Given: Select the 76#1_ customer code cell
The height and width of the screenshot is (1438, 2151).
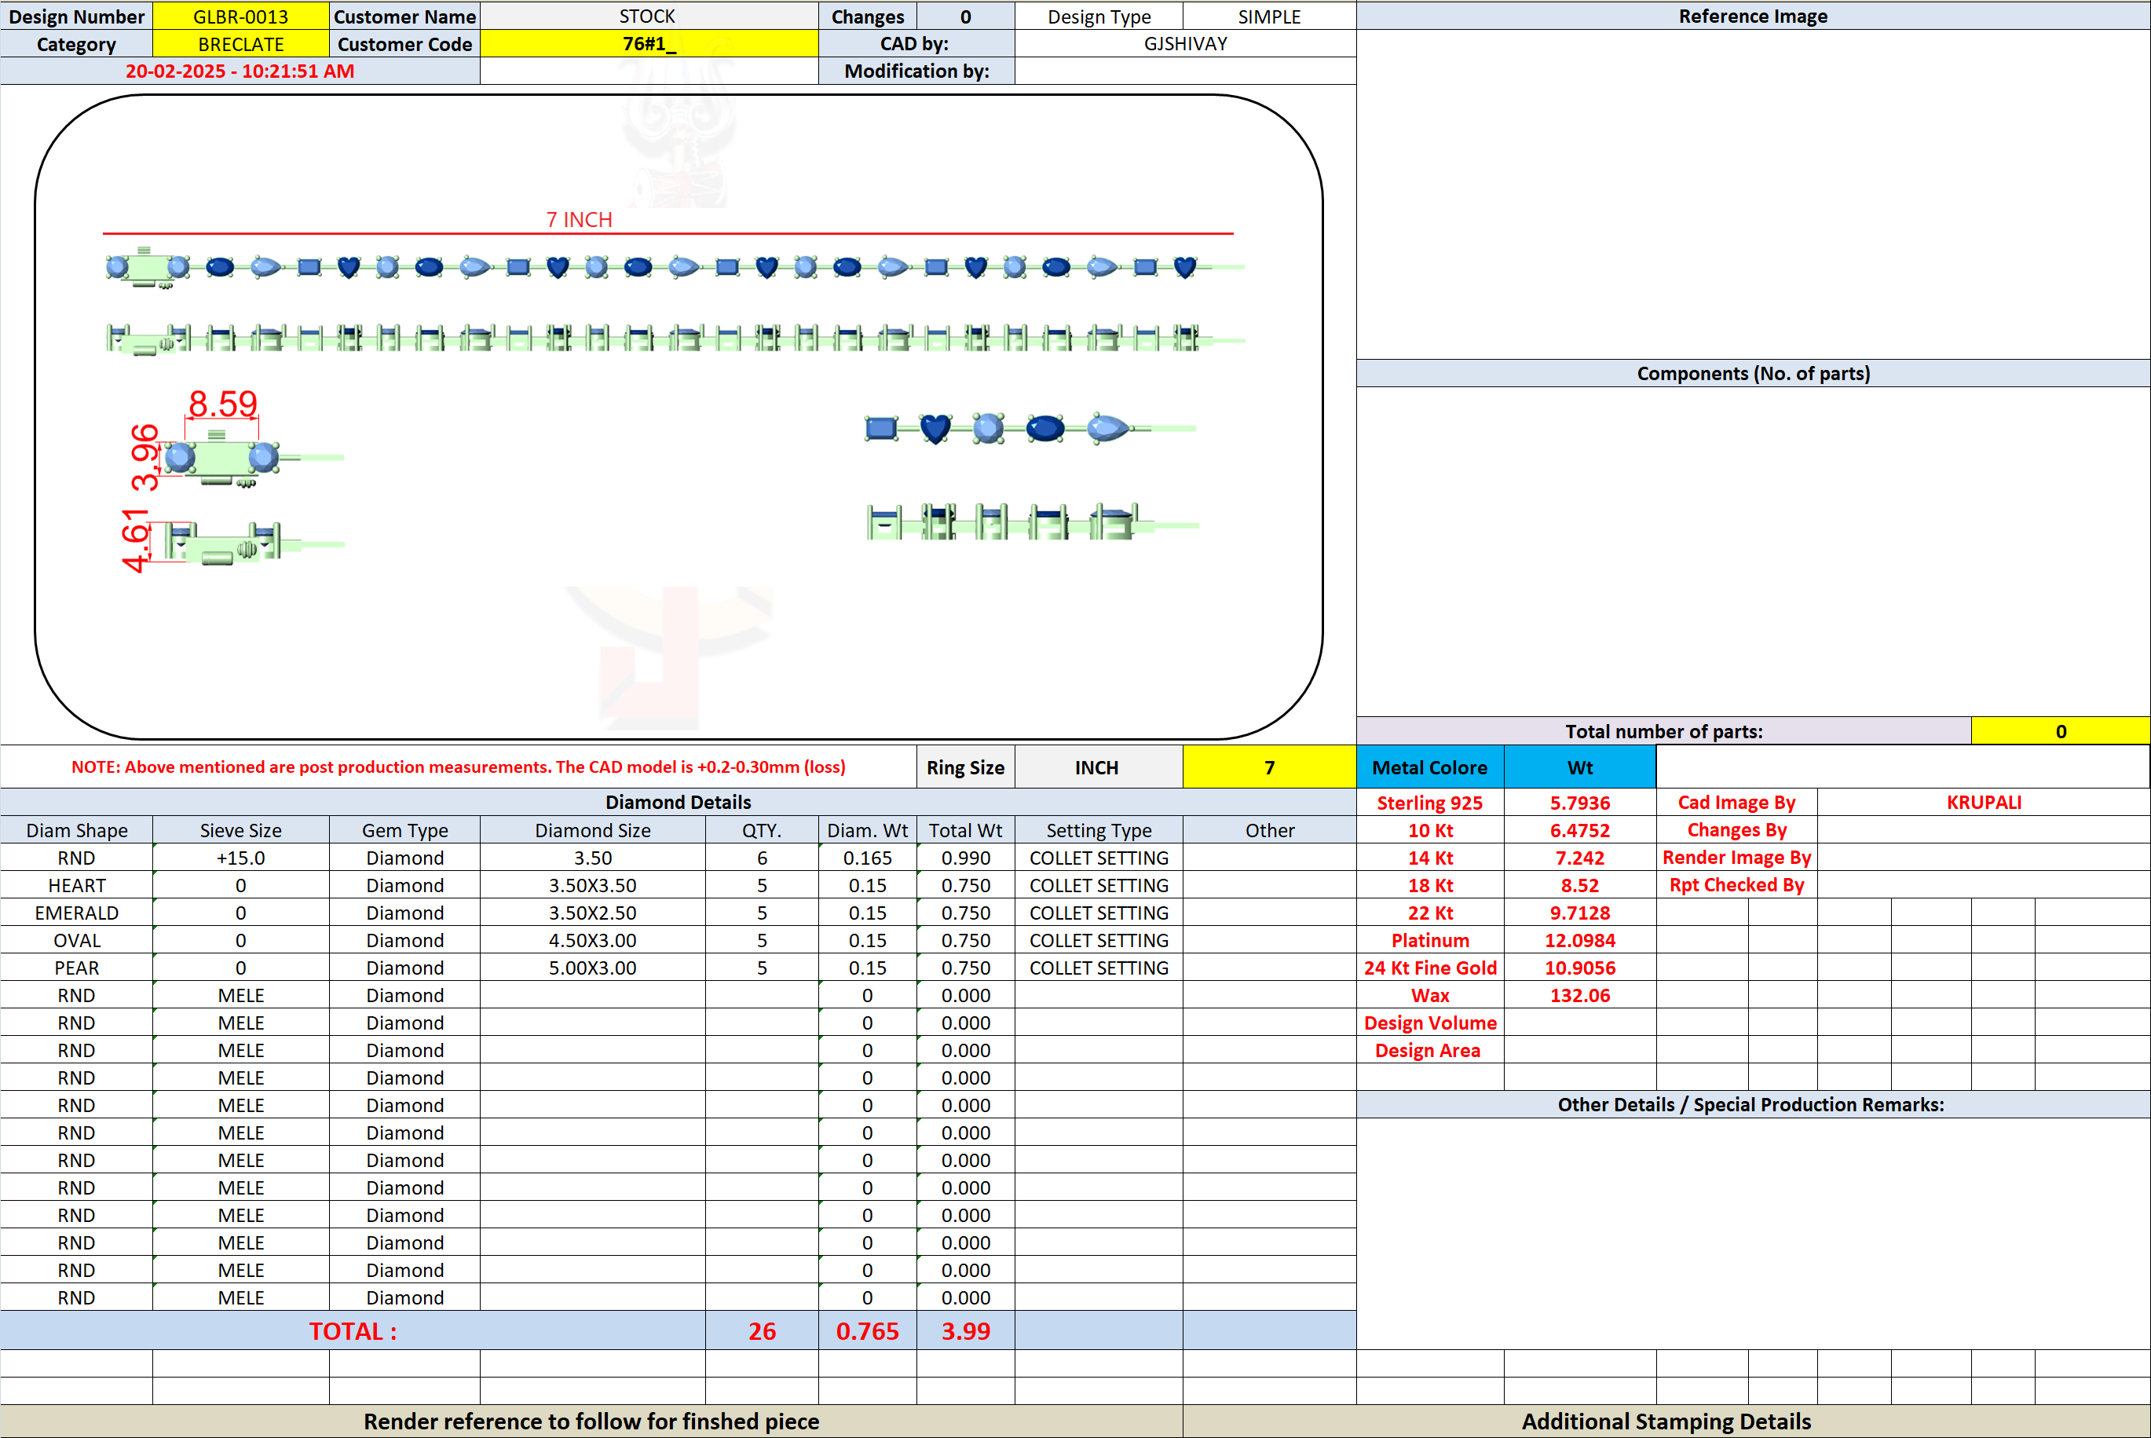Looking at the screenshot, I should (x=649, y=44).
